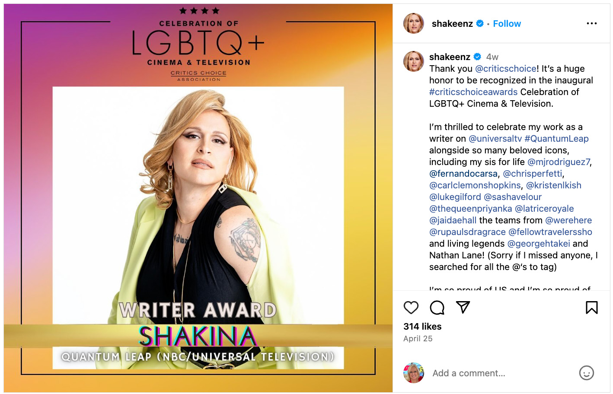This screenshot has width=613, height=394.
Task: Like the post with the heart icon
Action: (411, 308)
